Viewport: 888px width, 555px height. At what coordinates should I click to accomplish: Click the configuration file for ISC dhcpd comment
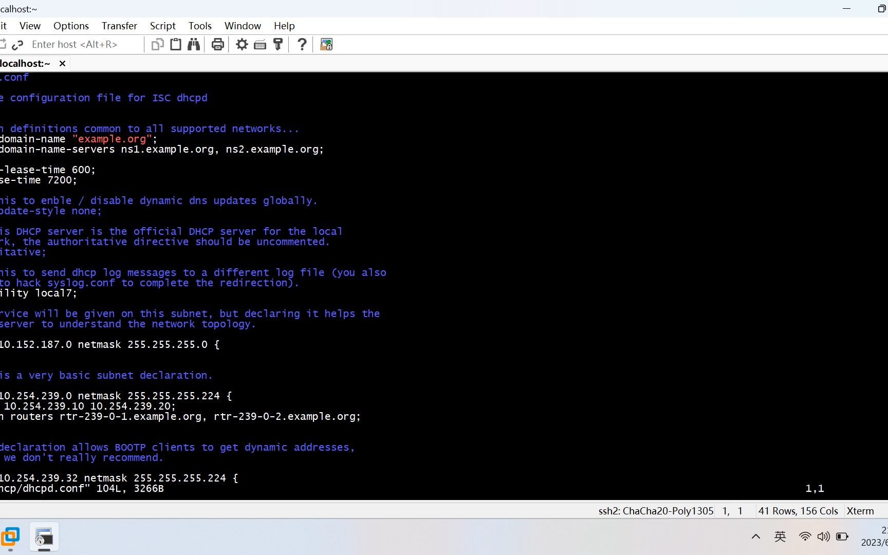click(104, 98)
